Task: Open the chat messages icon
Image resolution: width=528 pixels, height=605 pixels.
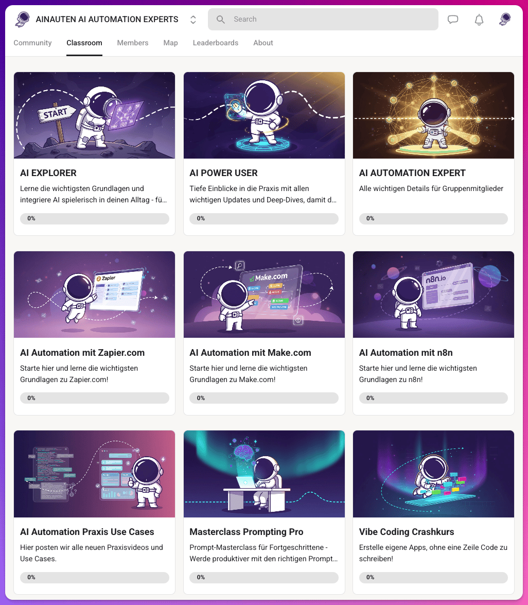Action: [453, 19]
